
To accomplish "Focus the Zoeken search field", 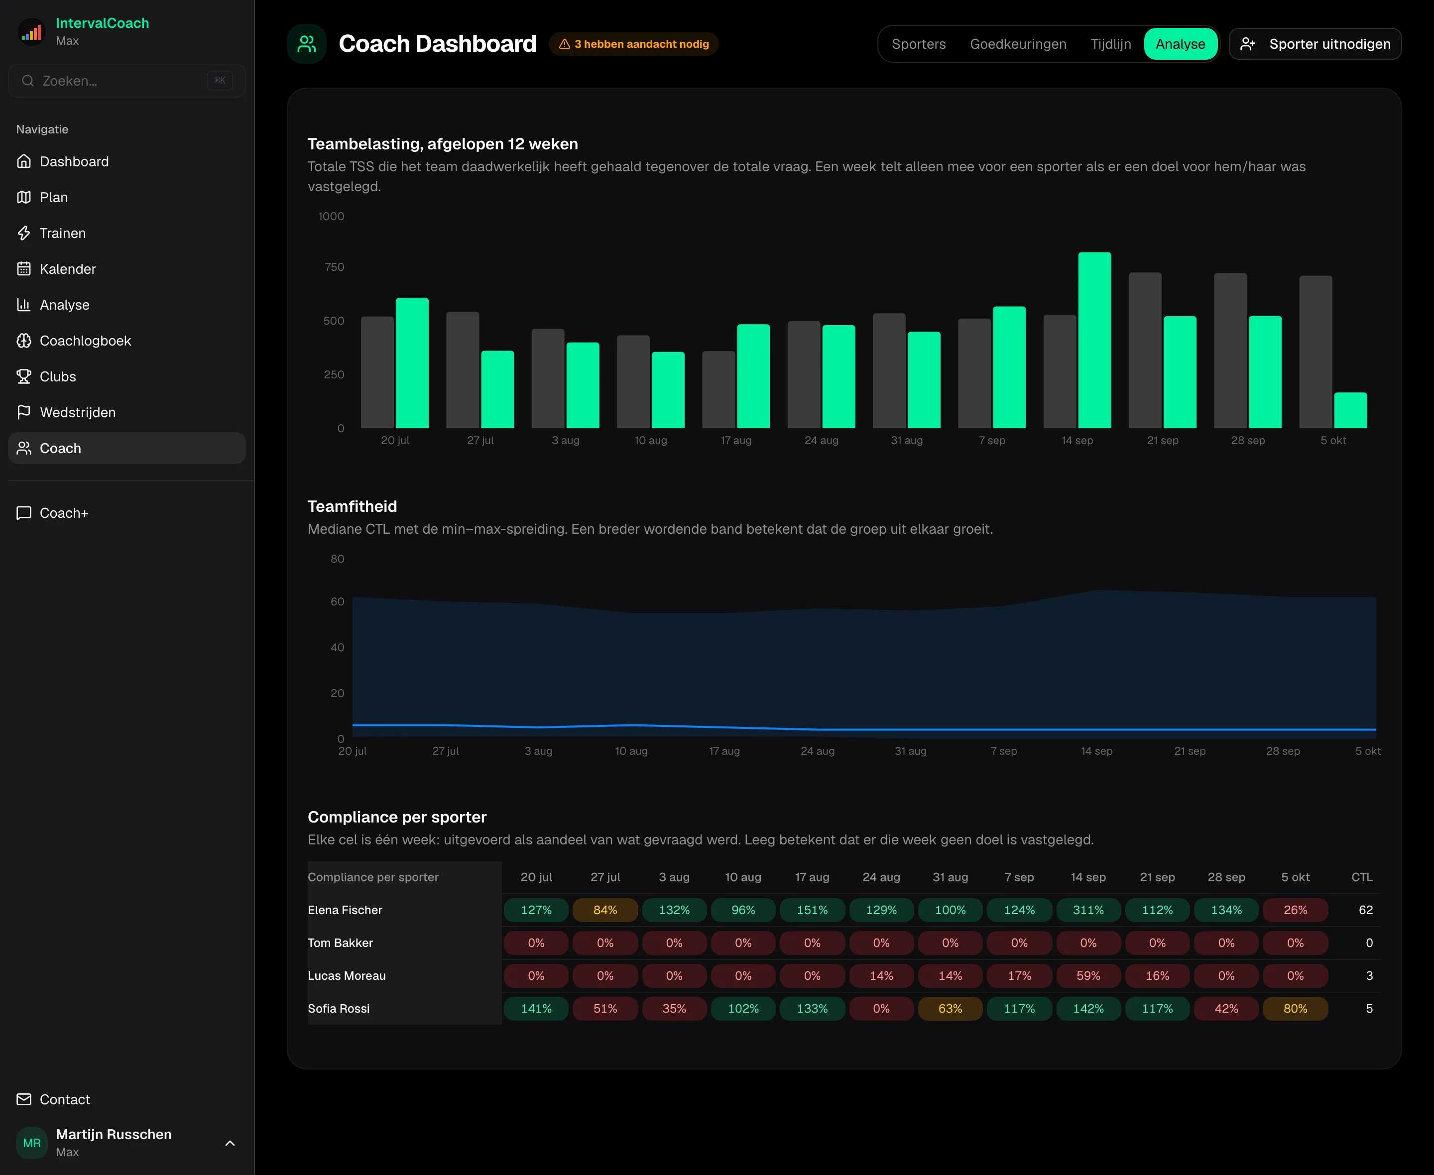I will click(x=126, y=81).
